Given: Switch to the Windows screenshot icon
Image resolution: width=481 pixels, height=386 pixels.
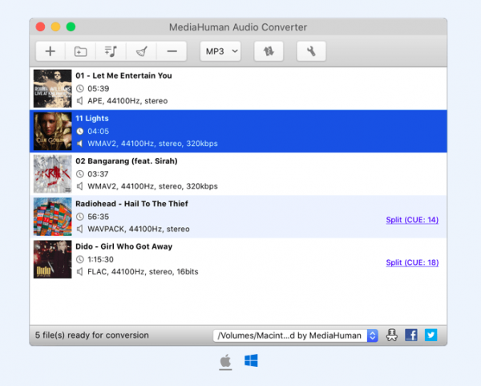Looking at the screenshot, I should [251, 360].
